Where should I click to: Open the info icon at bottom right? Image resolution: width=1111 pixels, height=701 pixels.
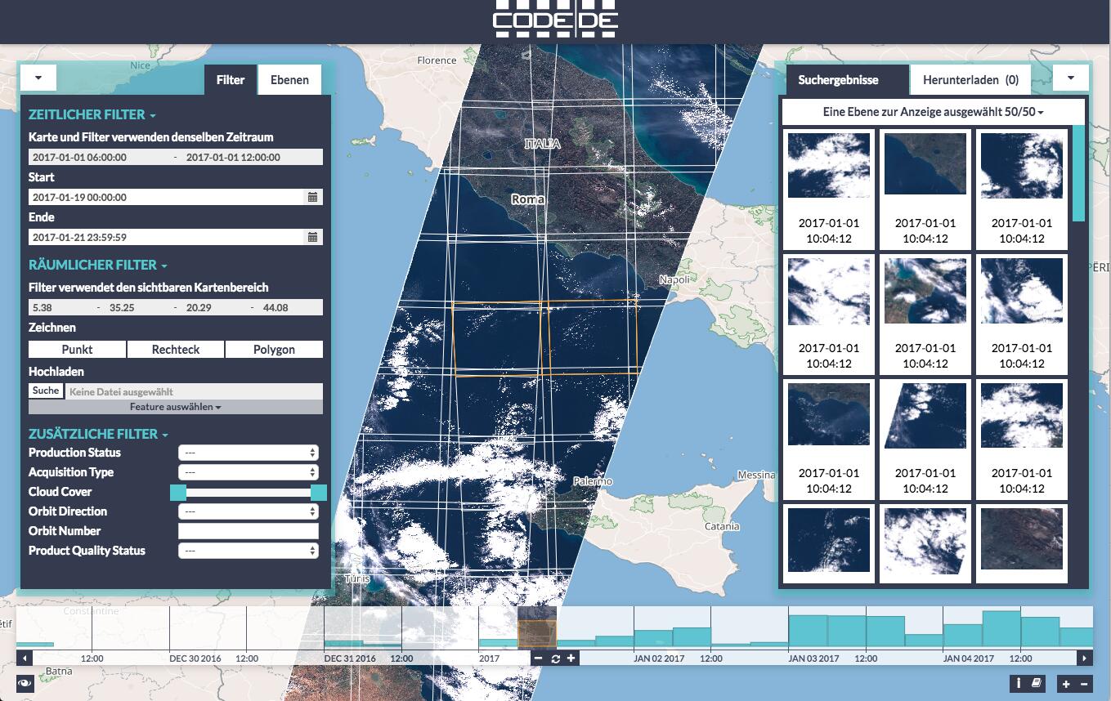[1019, 683]
